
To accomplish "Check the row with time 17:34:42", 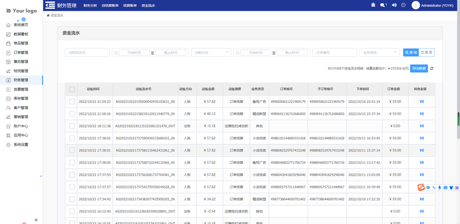I will (72, 199).
